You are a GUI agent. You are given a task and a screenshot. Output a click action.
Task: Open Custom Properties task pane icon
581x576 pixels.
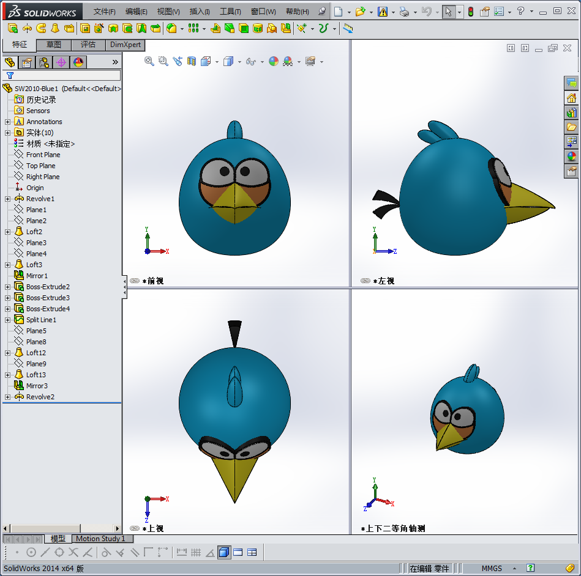click(571, 171)
